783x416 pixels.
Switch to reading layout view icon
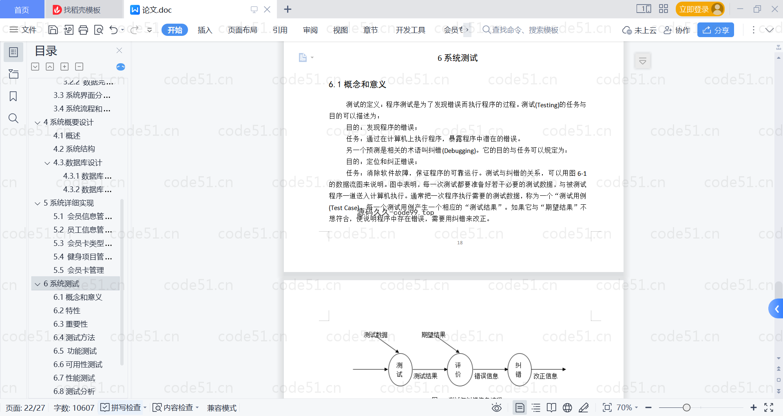click(551, 407)
